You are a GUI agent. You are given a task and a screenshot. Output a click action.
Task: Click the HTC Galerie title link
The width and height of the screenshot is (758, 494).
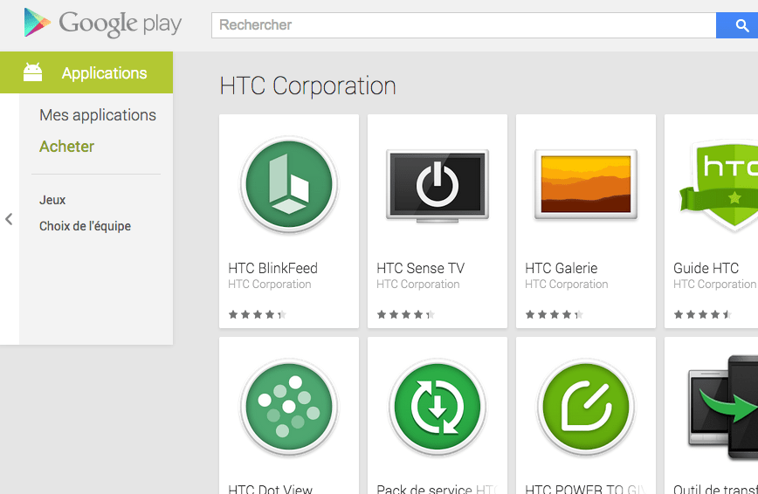pos(562,268)
